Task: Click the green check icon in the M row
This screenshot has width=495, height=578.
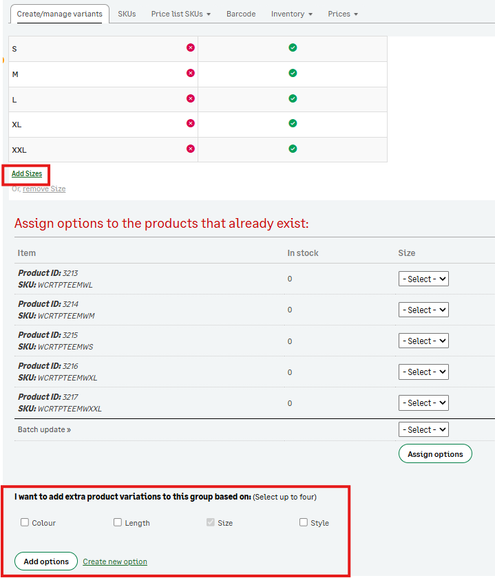Action: tap(293, 73)
